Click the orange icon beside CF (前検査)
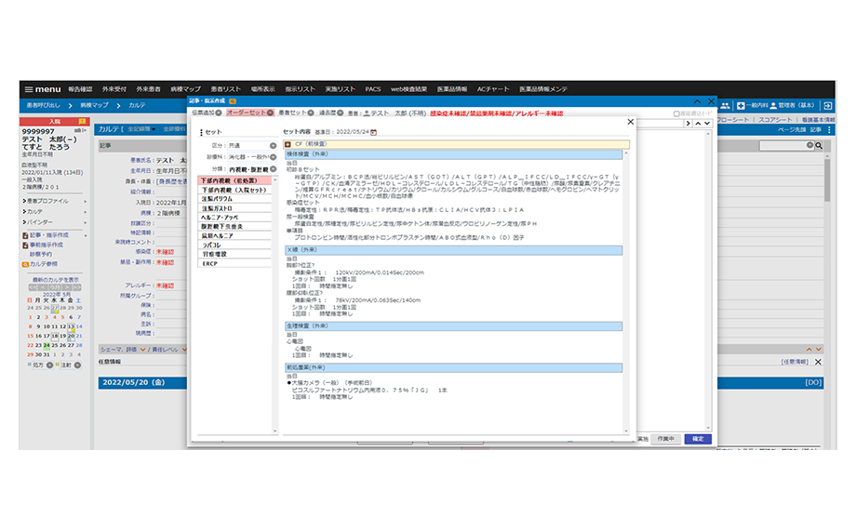 tap(288, 144)
